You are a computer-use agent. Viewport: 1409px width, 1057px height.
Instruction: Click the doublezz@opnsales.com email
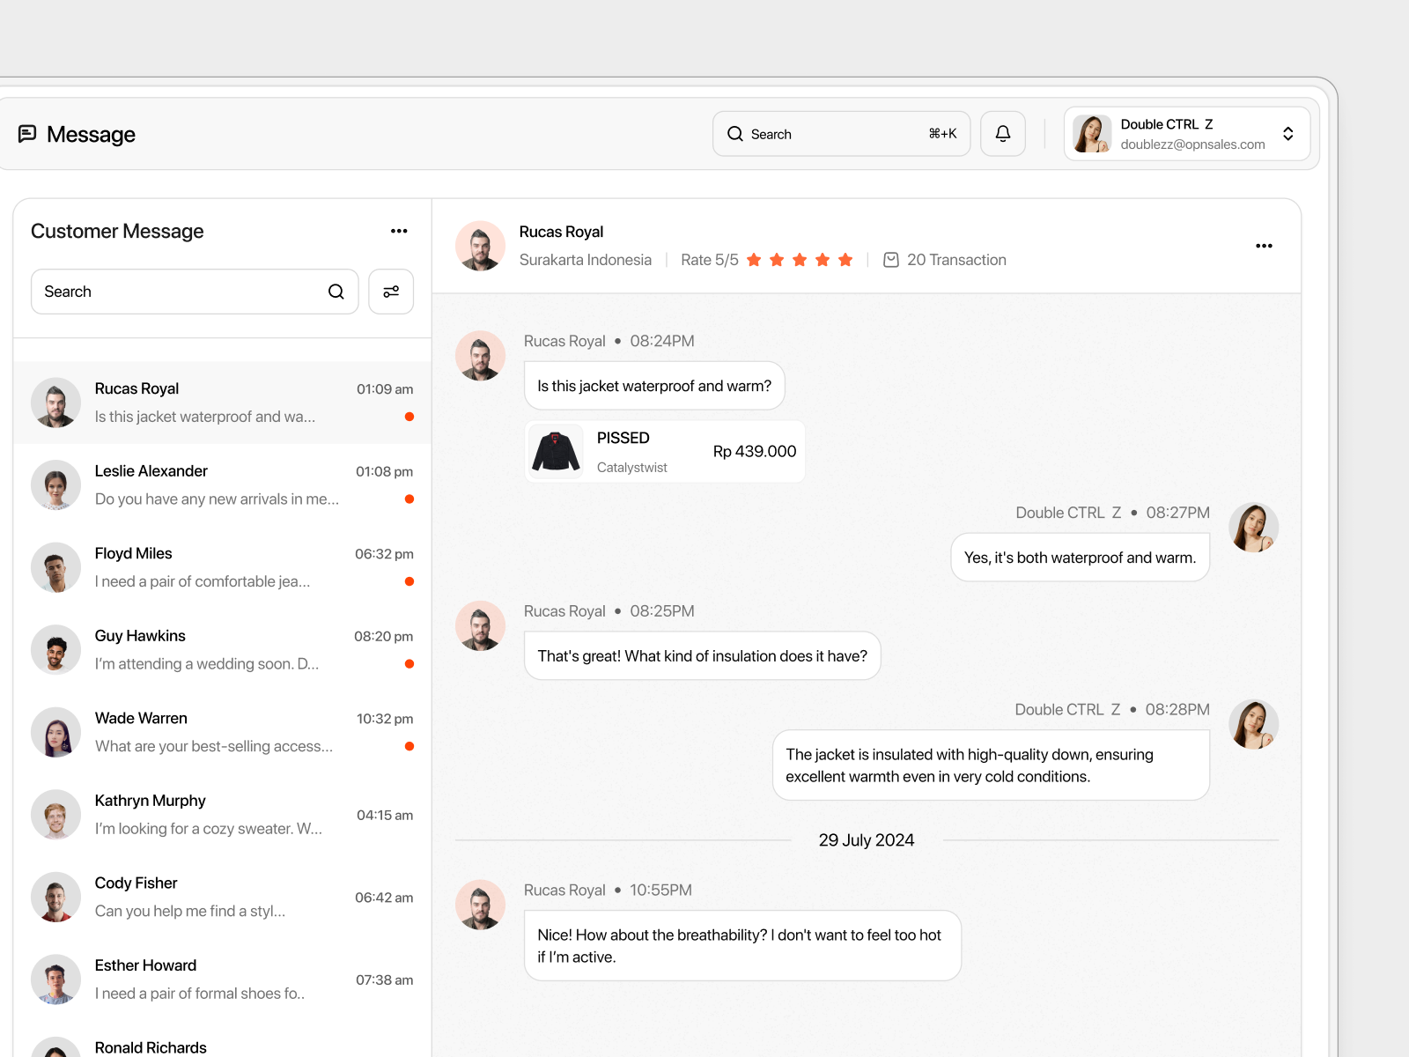tap(1192, 144)
